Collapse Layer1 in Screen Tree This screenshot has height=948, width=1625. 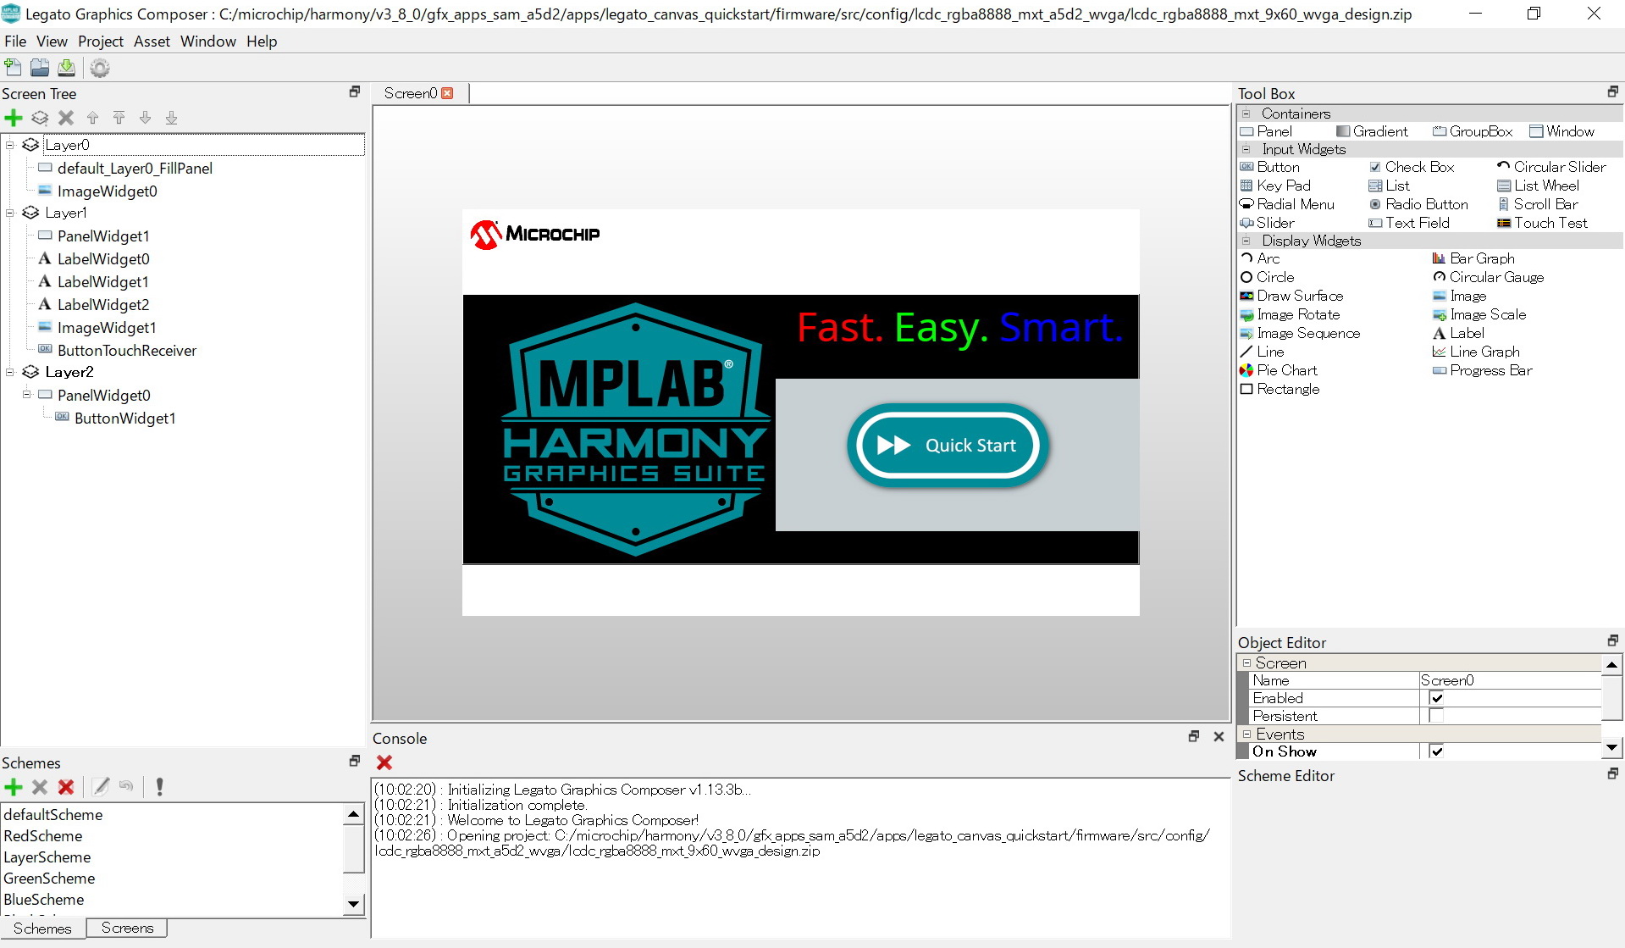10,213
